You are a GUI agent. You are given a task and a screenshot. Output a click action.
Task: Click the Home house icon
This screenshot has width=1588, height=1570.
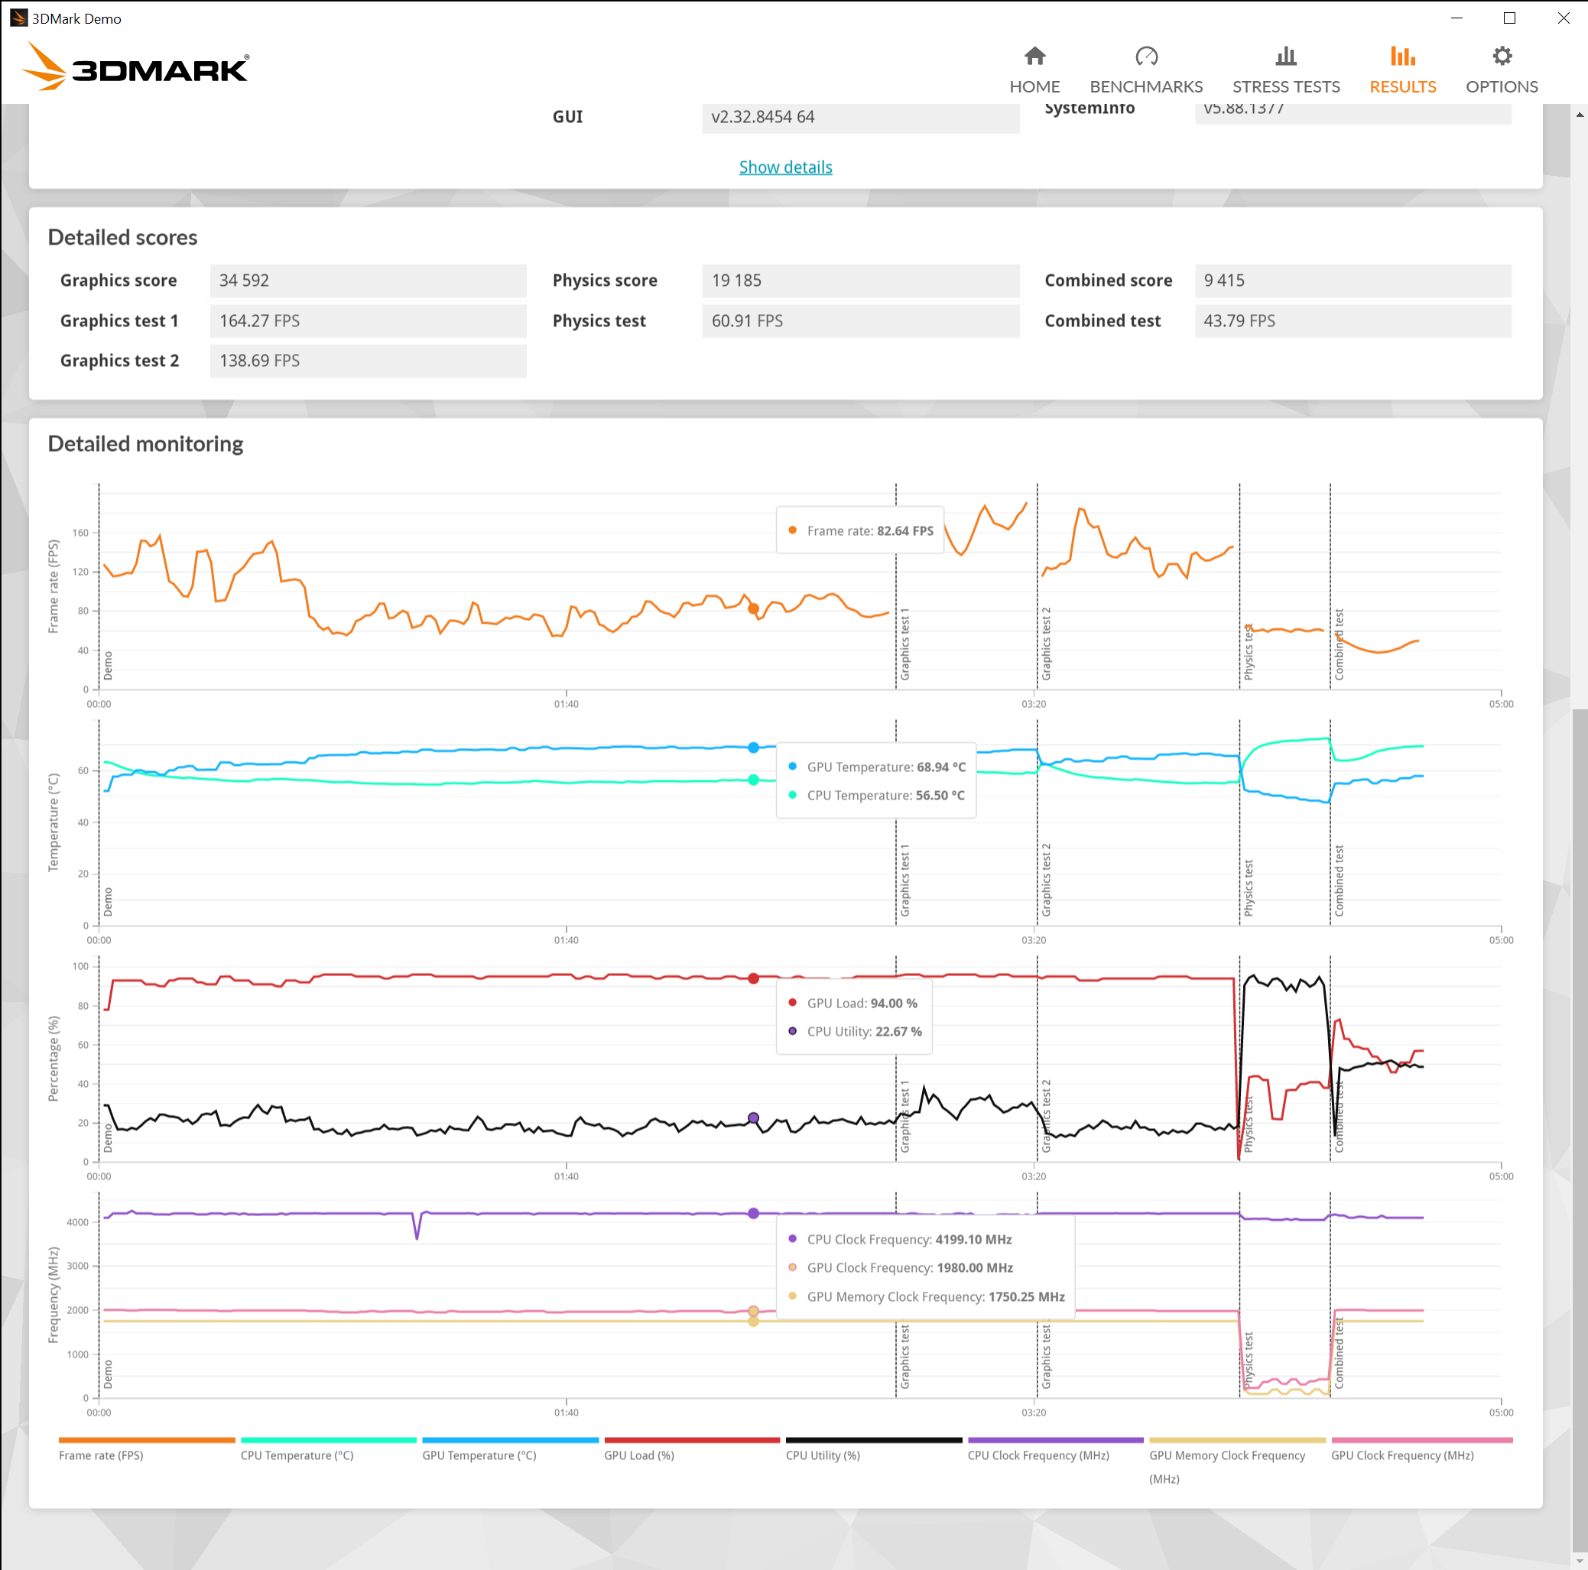(1034, 56)
